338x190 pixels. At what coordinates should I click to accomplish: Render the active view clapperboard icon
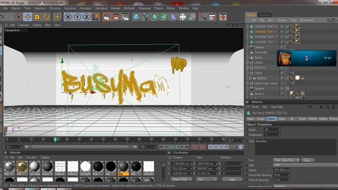tap(107, 17)
